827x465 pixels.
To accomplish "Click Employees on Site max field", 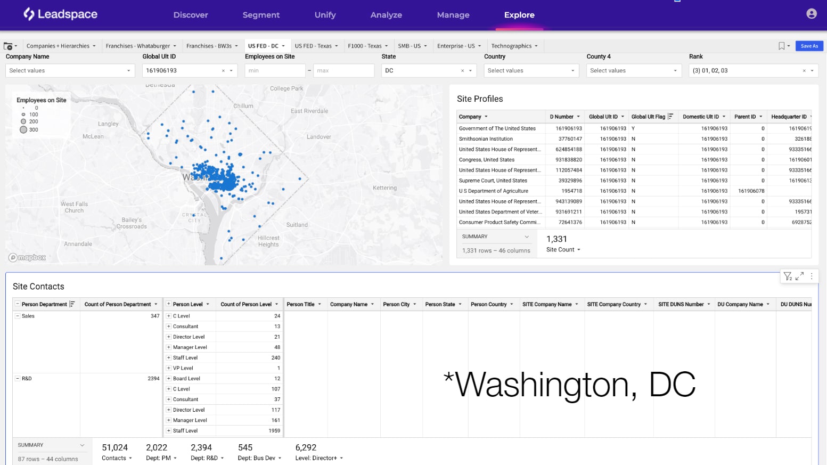I will tap(343, 70).
